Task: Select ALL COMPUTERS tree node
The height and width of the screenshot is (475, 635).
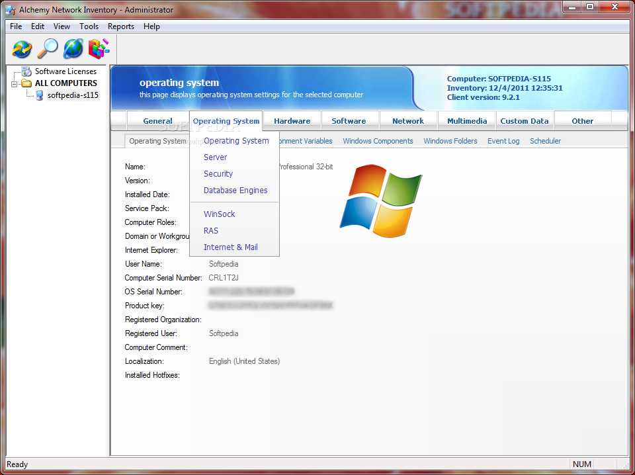Action: 66,83
